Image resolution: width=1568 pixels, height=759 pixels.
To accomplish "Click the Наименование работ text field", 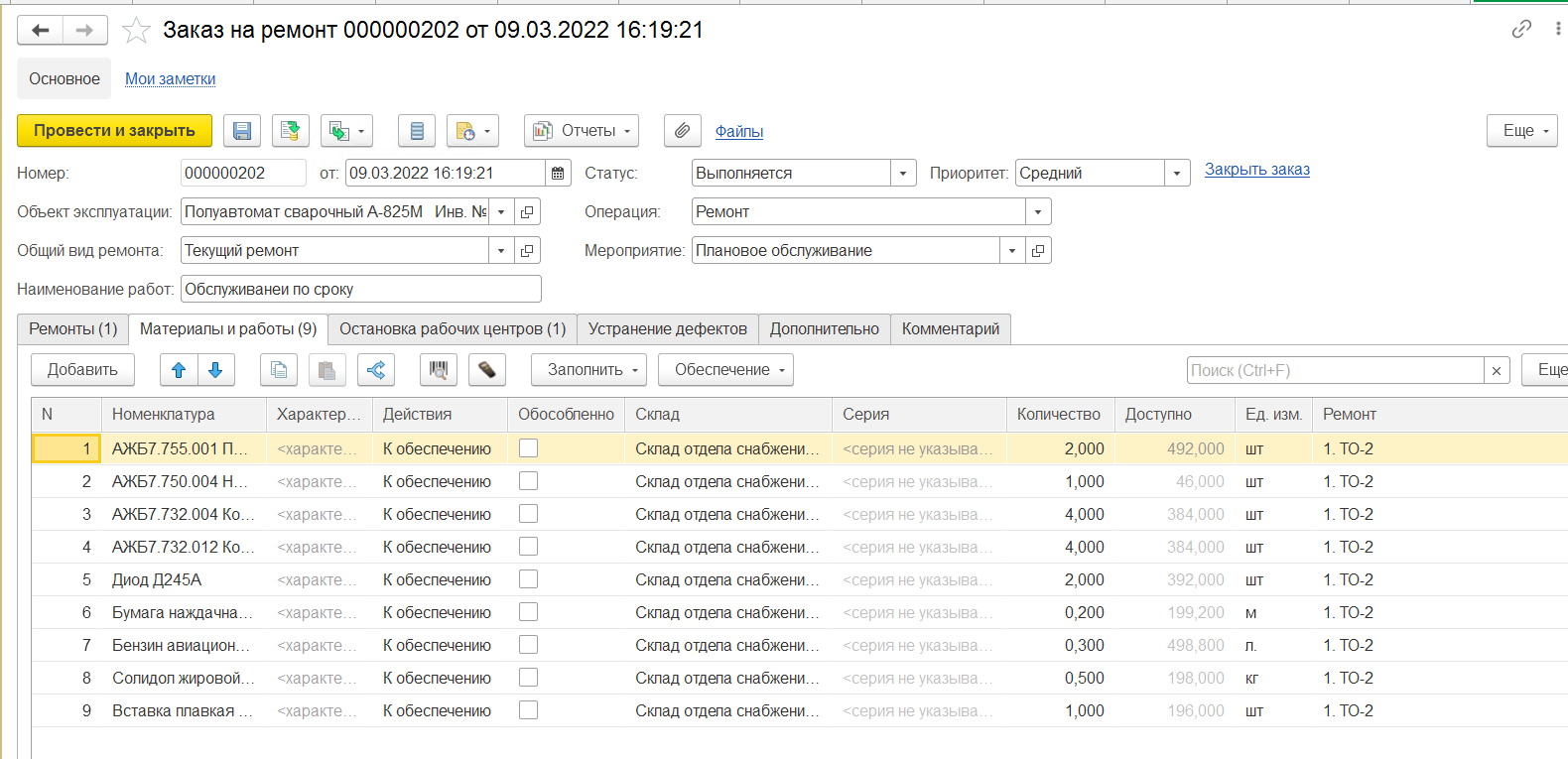I will click(361, 290).
